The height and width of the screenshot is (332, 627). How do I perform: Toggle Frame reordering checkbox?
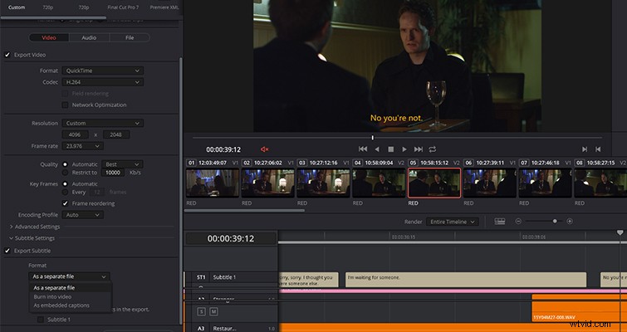pyautogui.click(x=65, y=203)
